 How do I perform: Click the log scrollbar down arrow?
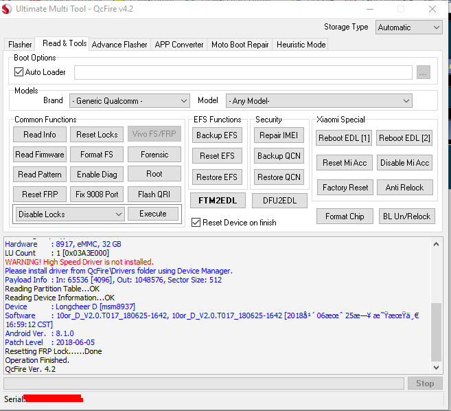437,368
